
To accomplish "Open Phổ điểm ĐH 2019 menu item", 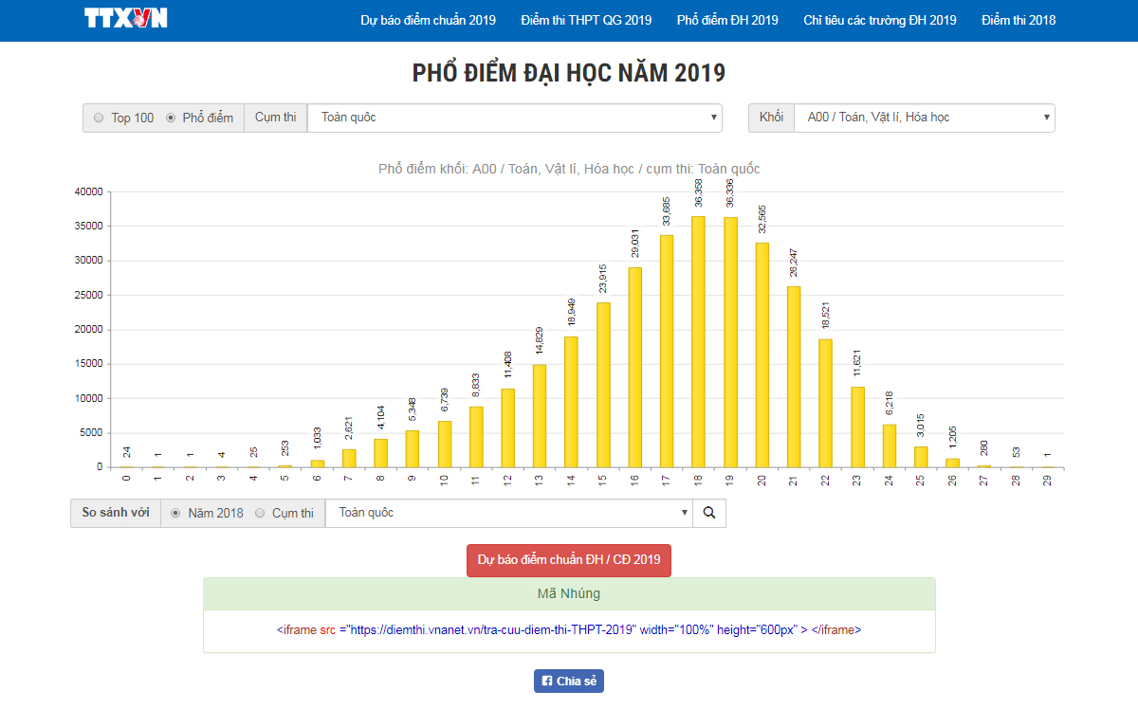I will click(x=727, y=20).
